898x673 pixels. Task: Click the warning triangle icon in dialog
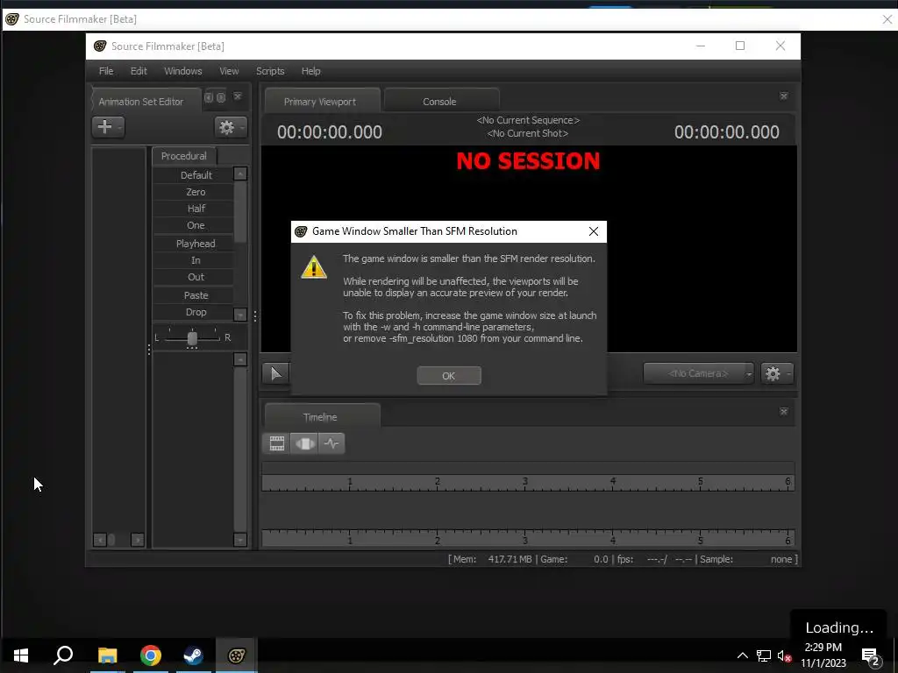pos(314,267)
